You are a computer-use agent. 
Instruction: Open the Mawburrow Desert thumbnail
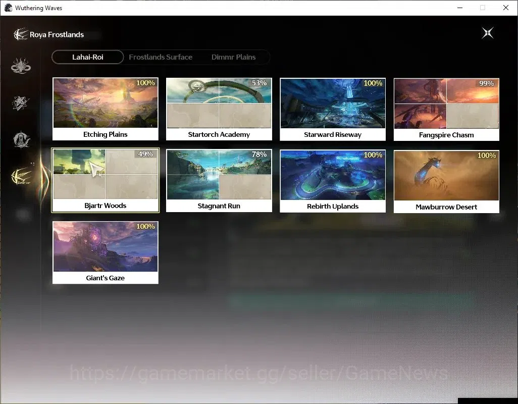(x=446, y=176)
